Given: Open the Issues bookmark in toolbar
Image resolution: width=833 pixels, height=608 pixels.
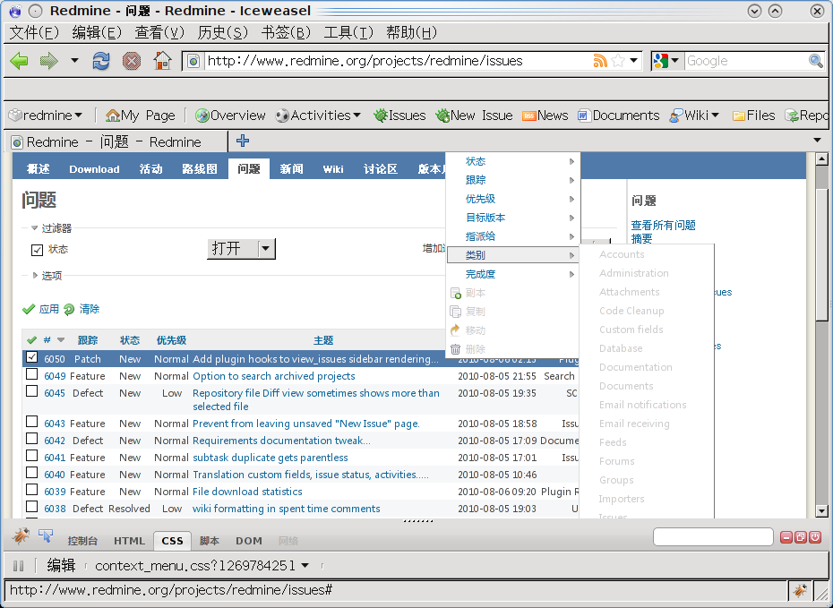Looking at the screenshot, I should pyautogui.click(x=399, y=116).
